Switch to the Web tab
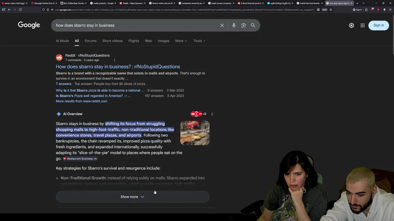Viewport: 394px width, 221px height. pyautogui.click(x=148, y=41)
